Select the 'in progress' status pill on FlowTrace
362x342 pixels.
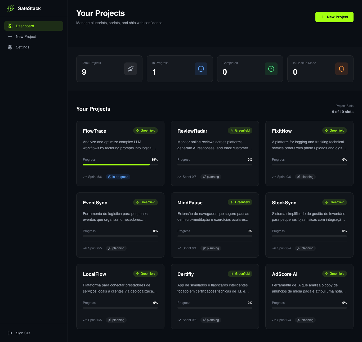(118, 177)
